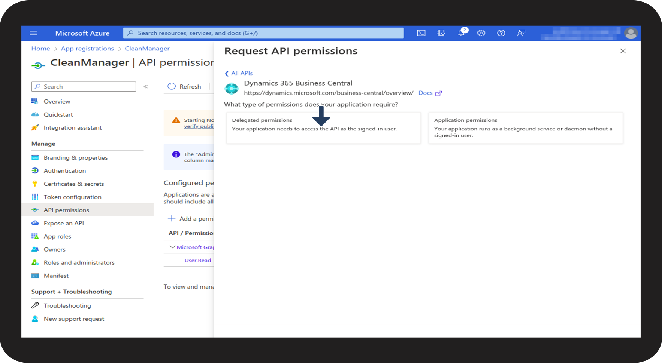Open the Help question mark icon

click(501, 33)
